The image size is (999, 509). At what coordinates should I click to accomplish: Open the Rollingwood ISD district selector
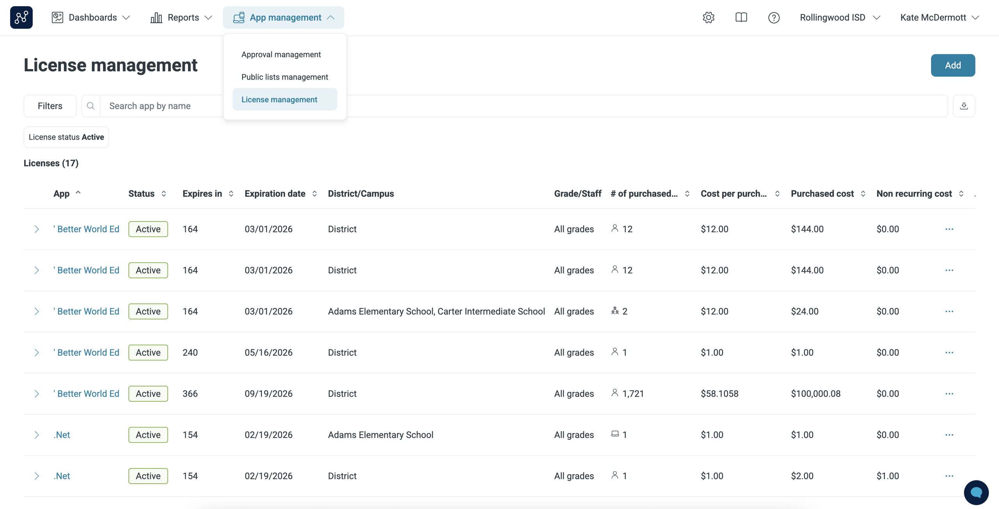coord(839,17)
